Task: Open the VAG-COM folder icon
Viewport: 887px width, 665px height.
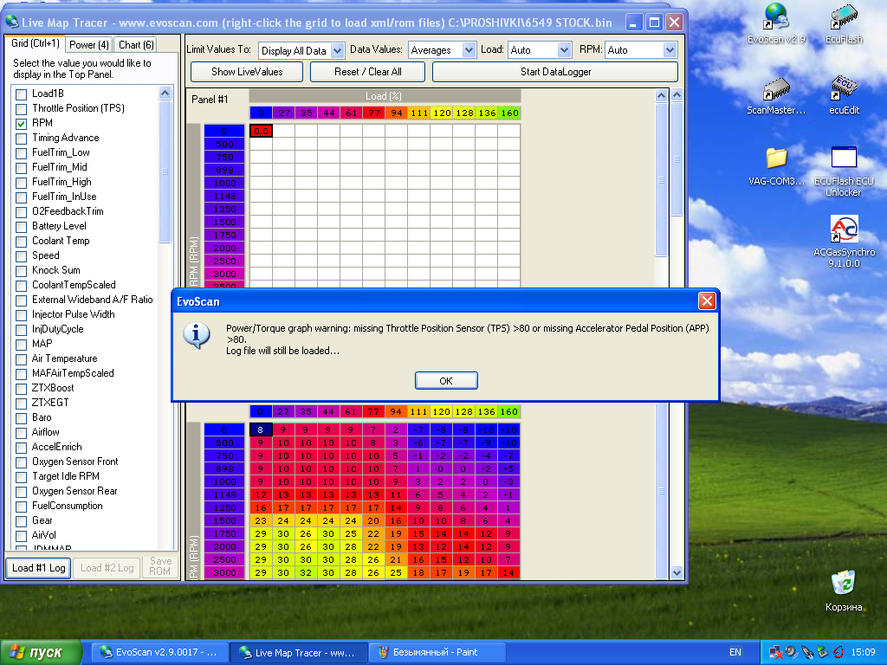Action: [x=776, y=158]
